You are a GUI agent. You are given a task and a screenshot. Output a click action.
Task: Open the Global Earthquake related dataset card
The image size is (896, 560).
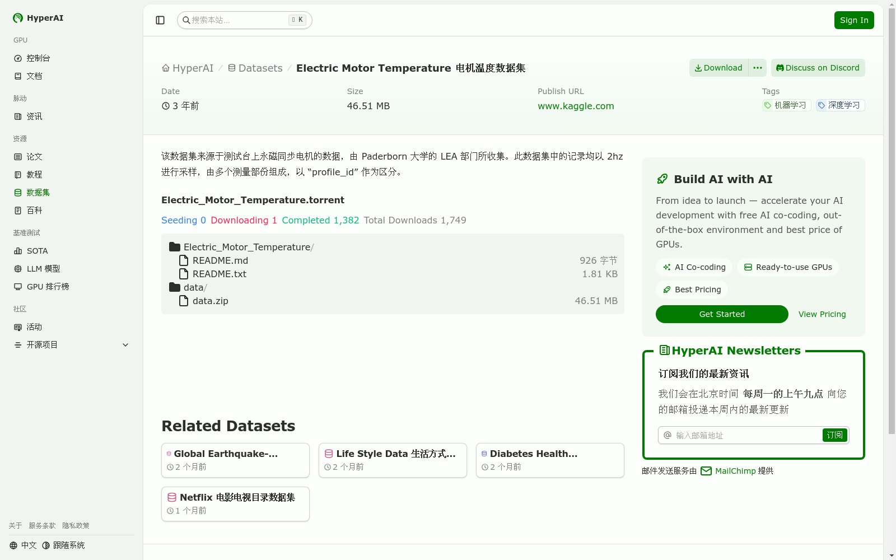235,460
